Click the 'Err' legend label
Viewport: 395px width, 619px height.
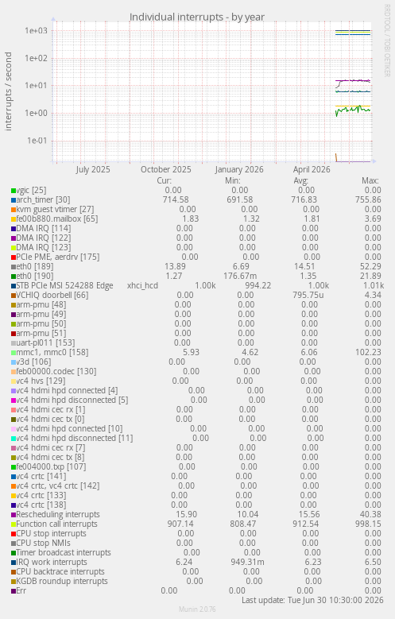tap(21, 590)
